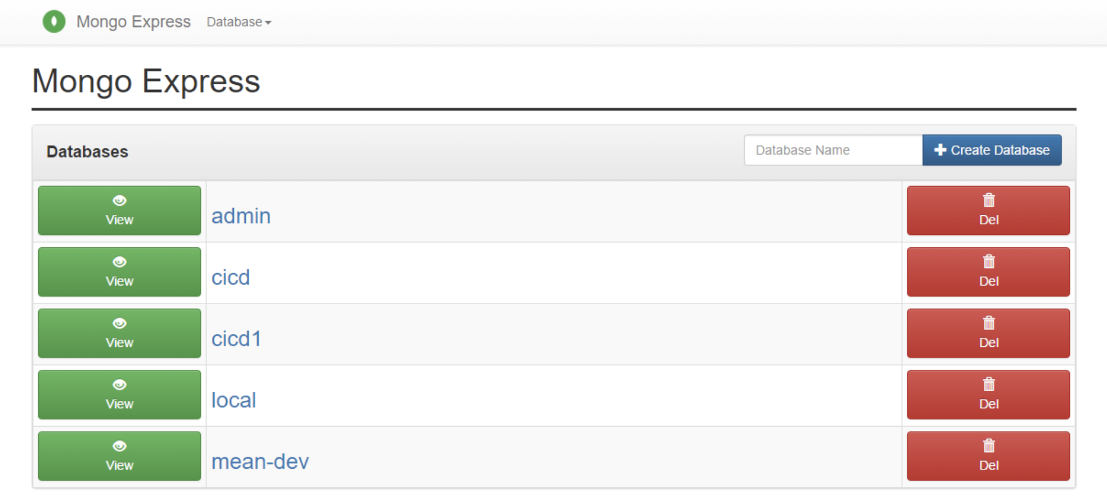Click the eye icon for cicd database

(x=119, y=262)
